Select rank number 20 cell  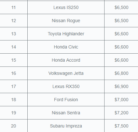(14, 126)
